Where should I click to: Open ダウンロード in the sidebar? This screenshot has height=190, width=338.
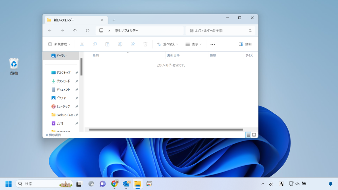point(61,81)
